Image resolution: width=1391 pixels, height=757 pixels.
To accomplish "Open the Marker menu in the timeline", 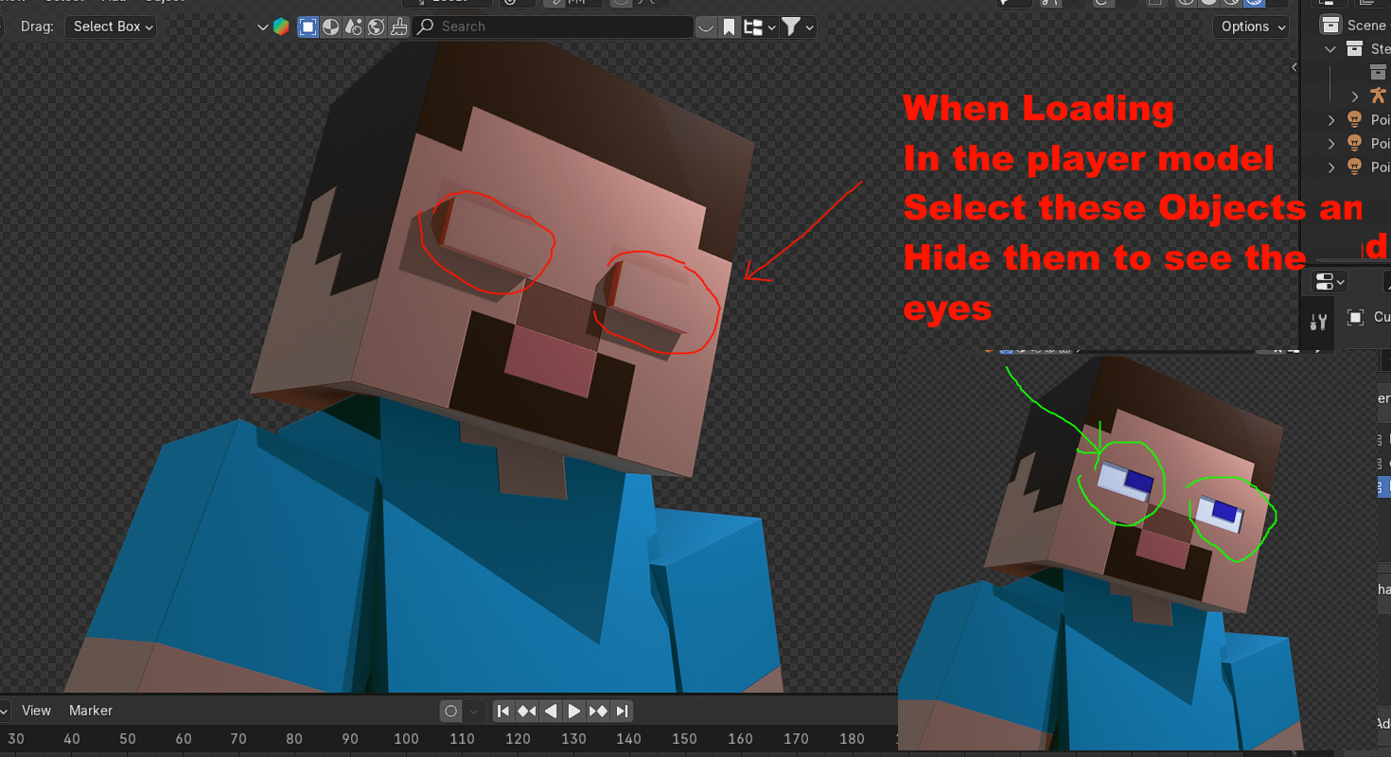I will coord(90,710).
